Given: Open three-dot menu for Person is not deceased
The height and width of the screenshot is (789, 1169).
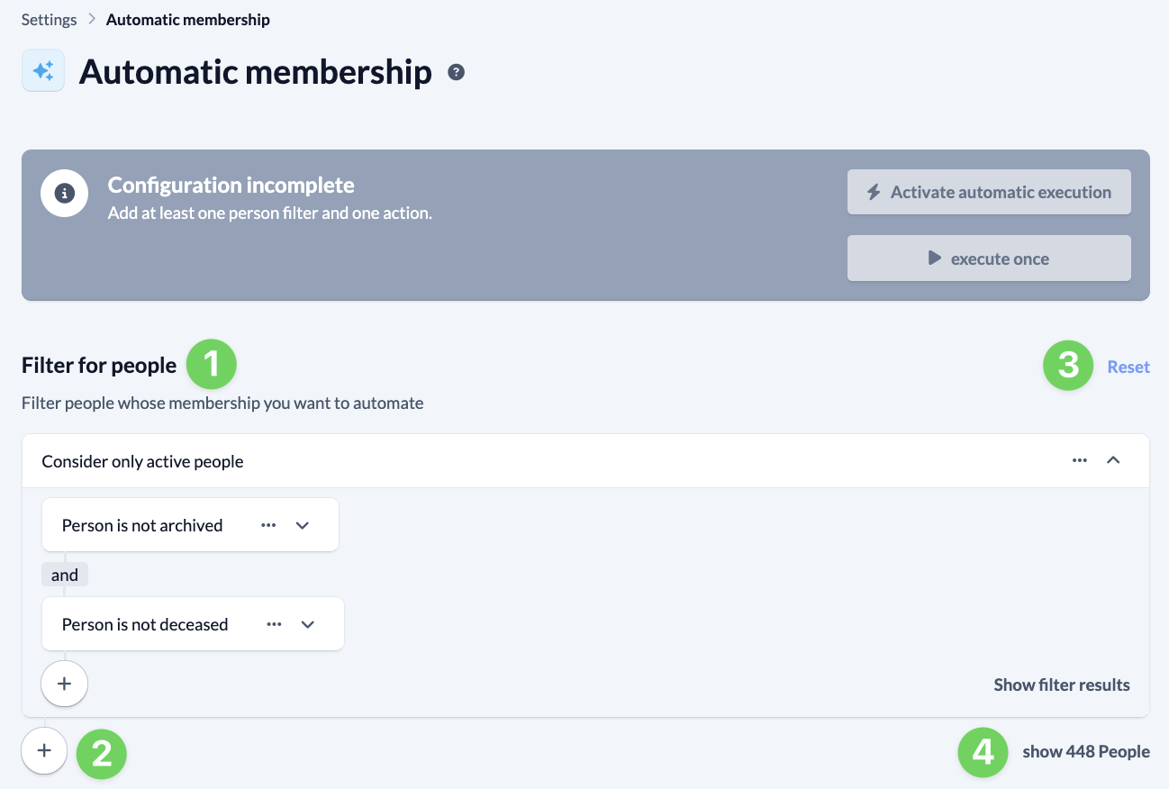Looking at the screenshot, I should (x=274, y=624).
